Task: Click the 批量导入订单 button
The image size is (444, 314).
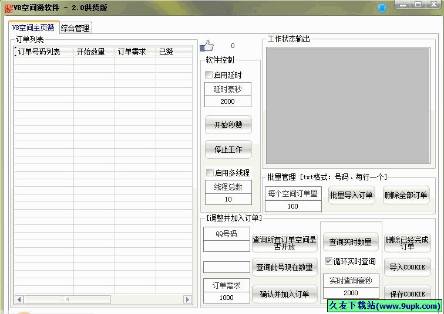Action: coord(351,195)
